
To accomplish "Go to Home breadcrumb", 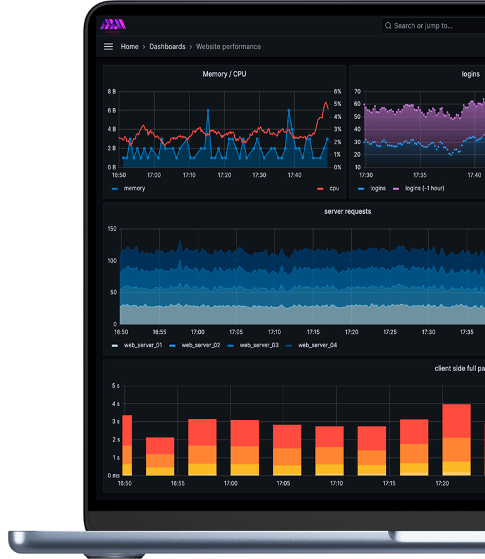I will tap(129, 47).
